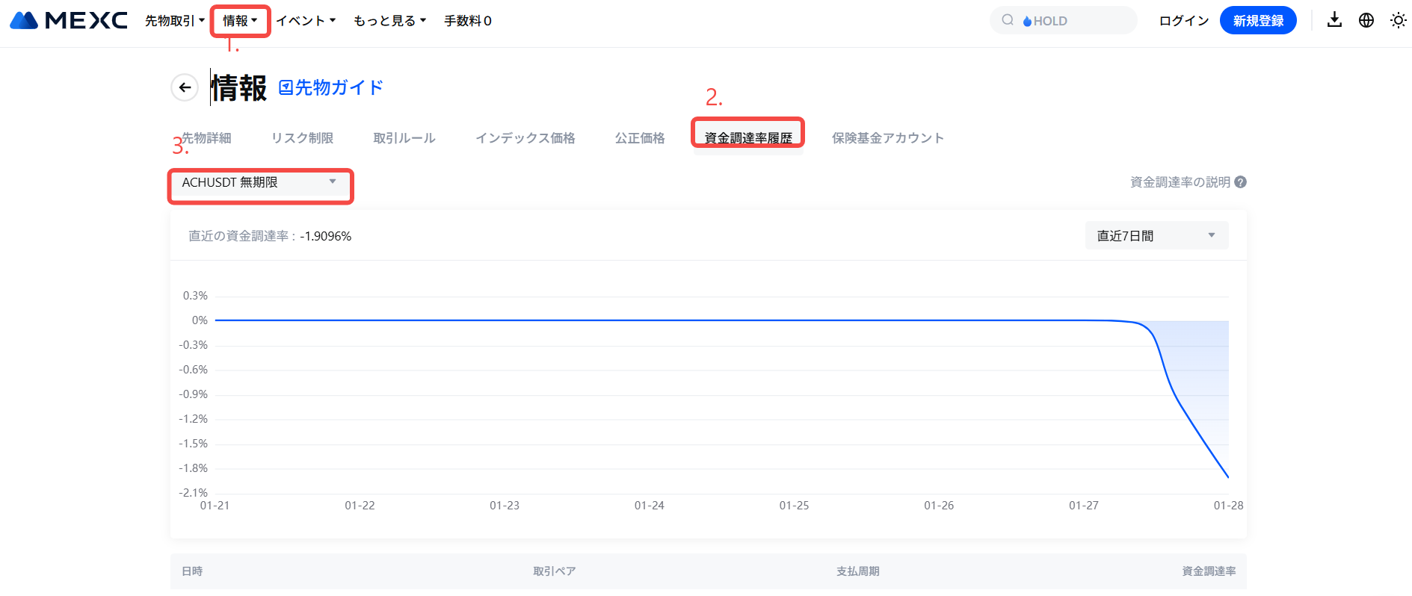Select the 資金調達率履歴 tab

pos(747,138)
